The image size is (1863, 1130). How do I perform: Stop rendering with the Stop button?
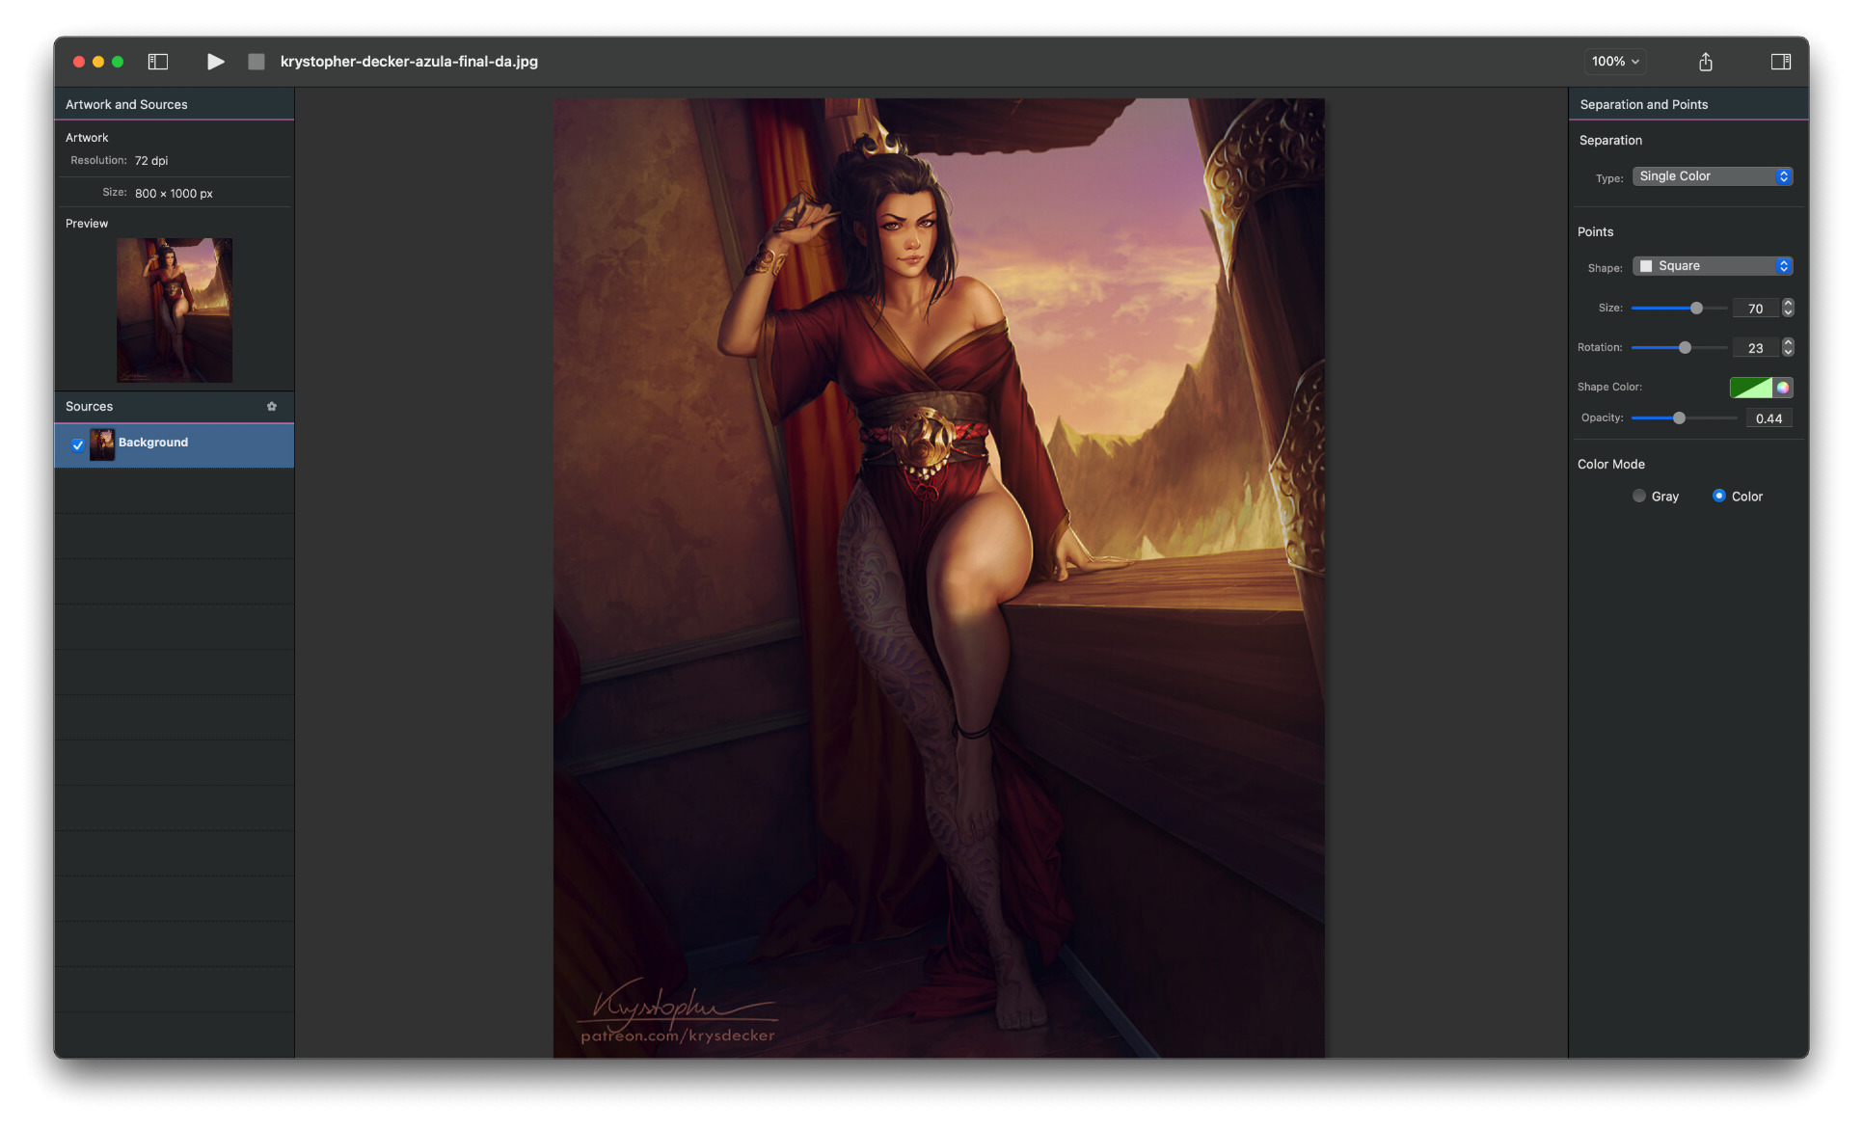pyautogui.click(x=256, y=62)
